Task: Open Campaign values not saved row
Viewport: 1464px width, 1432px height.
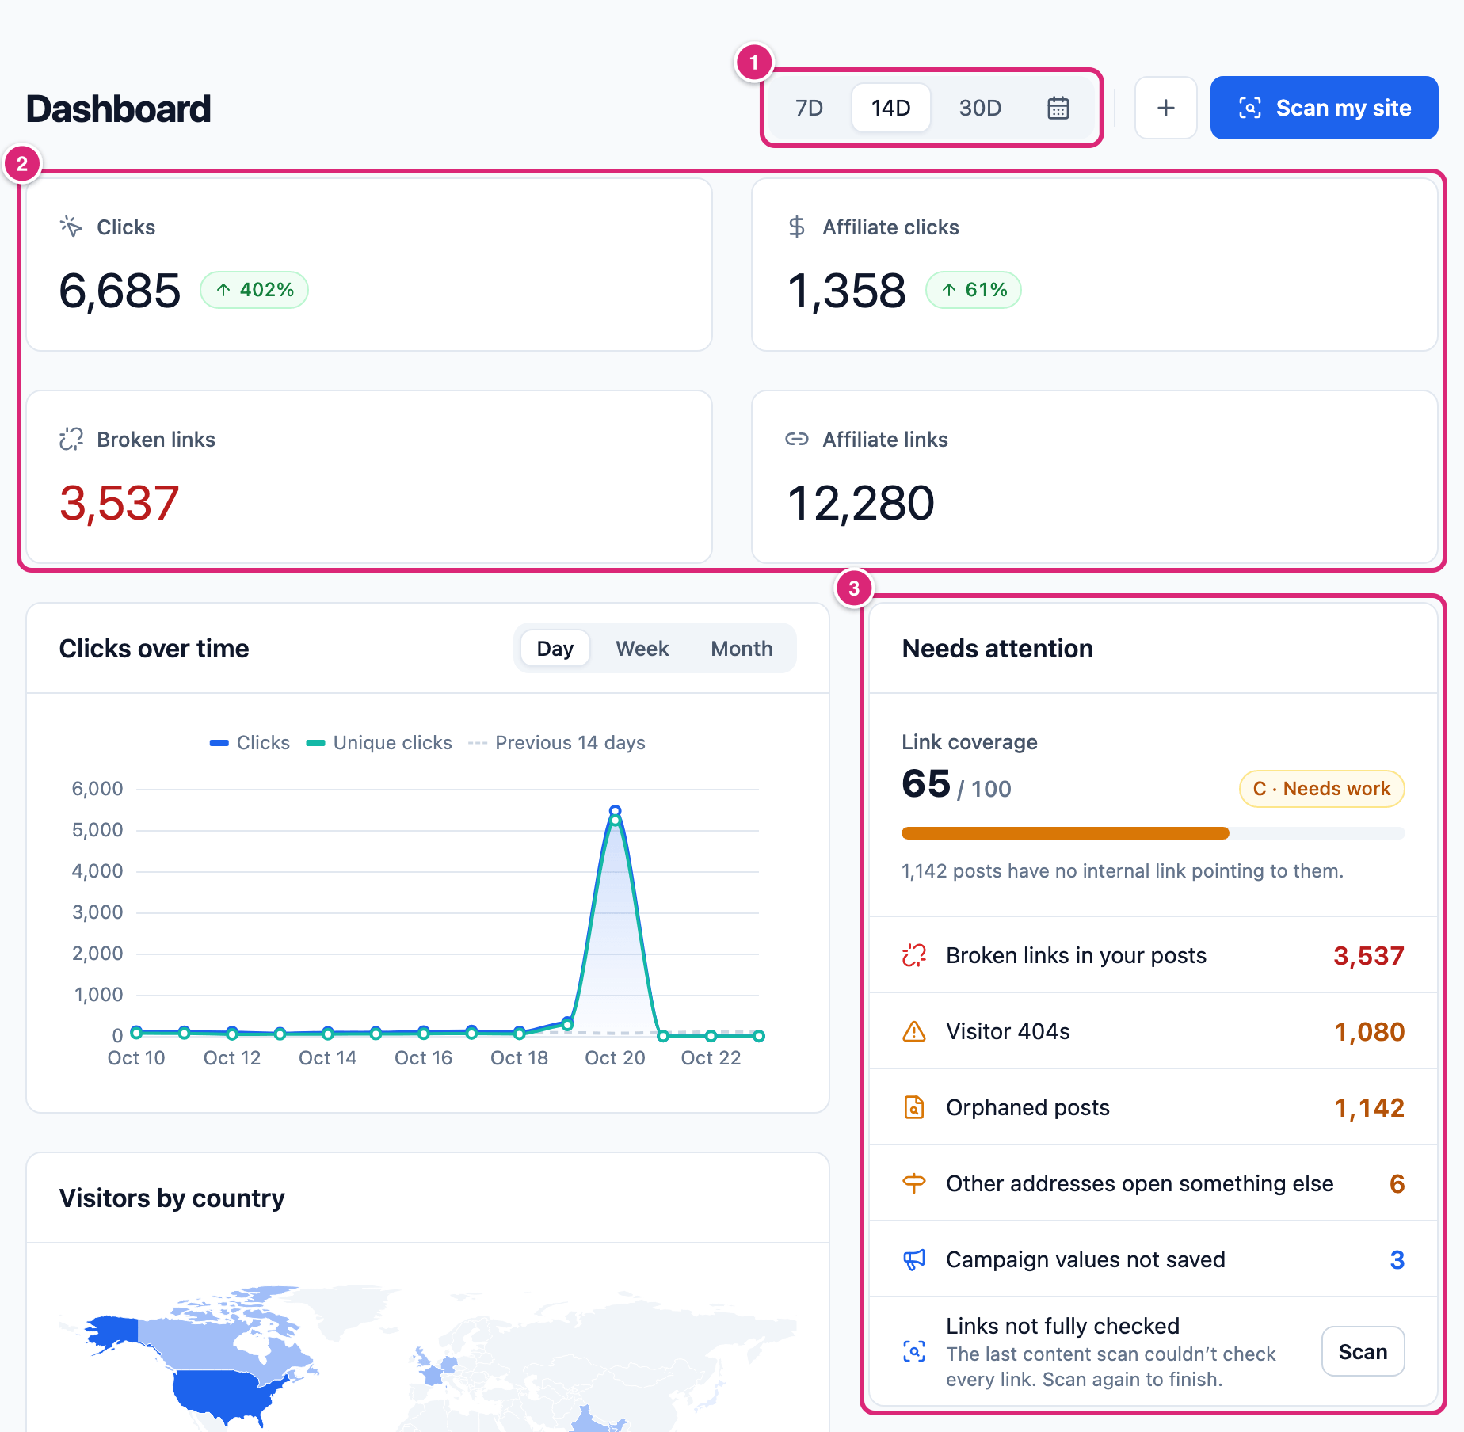Action: (1153, 1259)
